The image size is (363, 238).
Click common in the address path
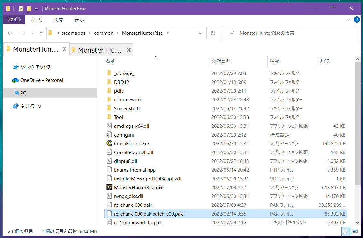coord(103,33)
